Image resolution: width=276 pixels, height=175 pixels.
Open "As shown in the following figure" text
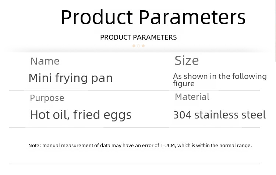(x=220, y=80)
